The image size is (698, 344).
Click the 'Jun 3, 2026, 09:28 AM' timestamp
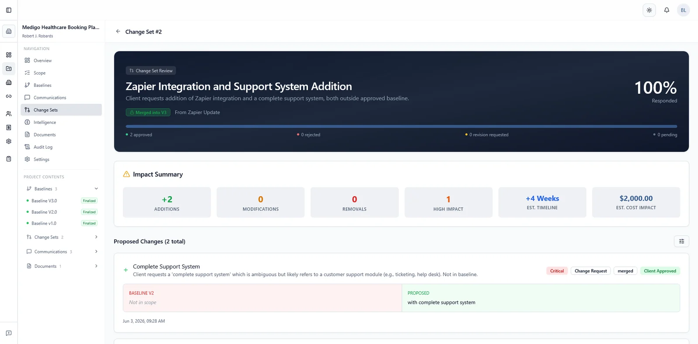144,321
